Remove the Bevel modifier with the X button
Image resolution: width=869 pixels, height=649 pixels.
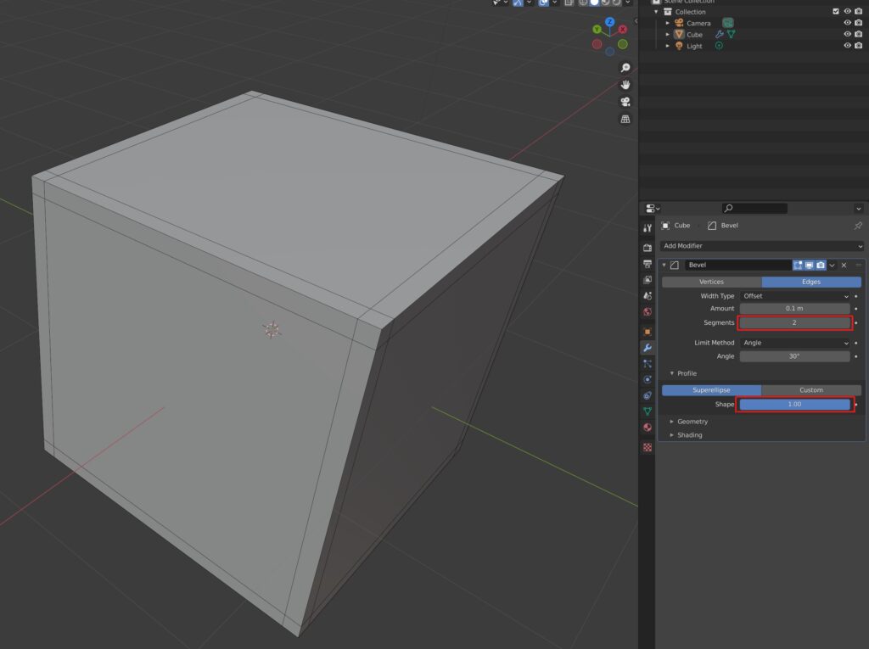click(844, 265)
